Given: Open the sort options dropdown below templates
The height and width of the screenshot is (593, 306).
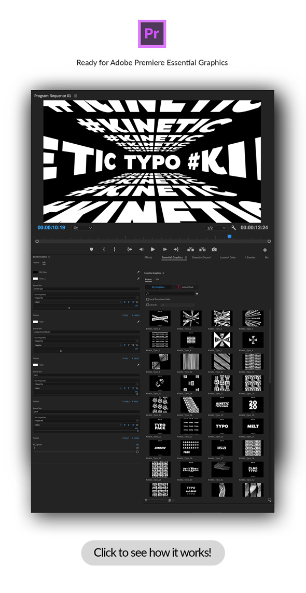Looking at the screenshot, I should [x=171, y=500].
